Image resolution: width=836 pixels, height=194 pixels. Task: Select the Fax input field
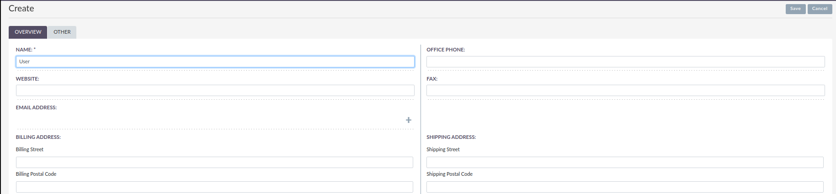625,90
